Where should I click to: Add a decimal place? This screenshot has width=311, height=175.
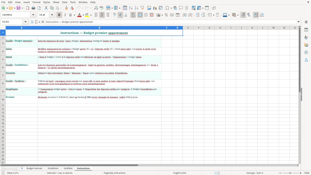185,15
